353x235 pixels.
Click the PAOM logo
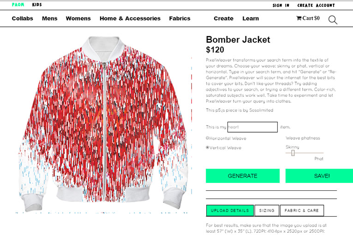[18, 5]
